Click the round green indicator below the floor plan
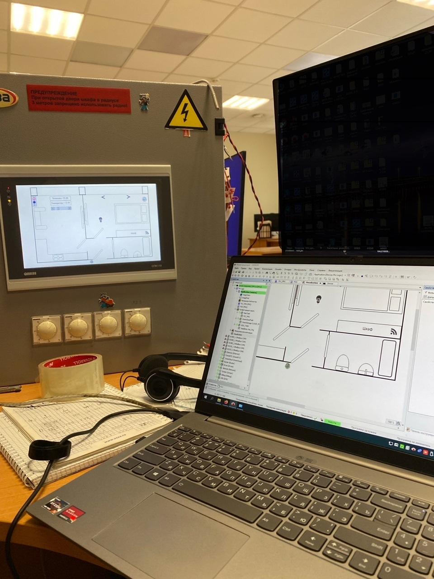434x579 pixels. 287,365
